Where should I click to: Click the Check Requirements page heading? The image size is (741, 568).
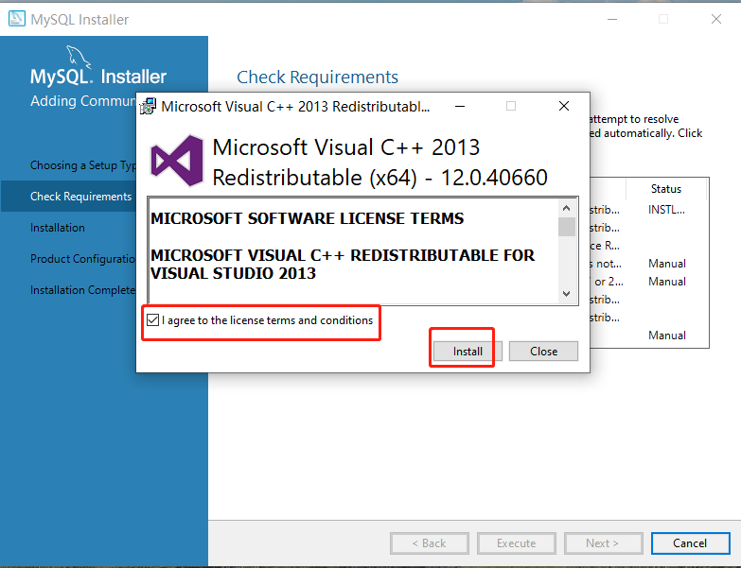pyautogui.click(x=318, y=77)
